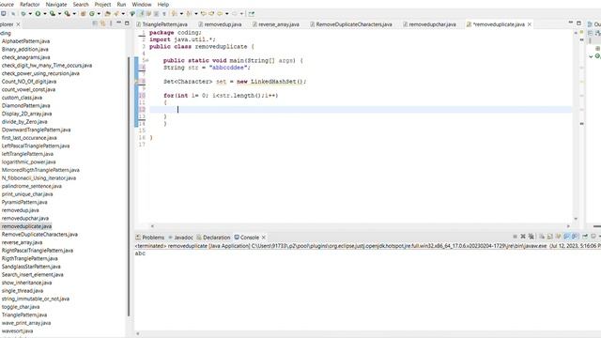Click Remove Launch in the Console toolbar
The image size is (601, 338).
click(523, 237)
